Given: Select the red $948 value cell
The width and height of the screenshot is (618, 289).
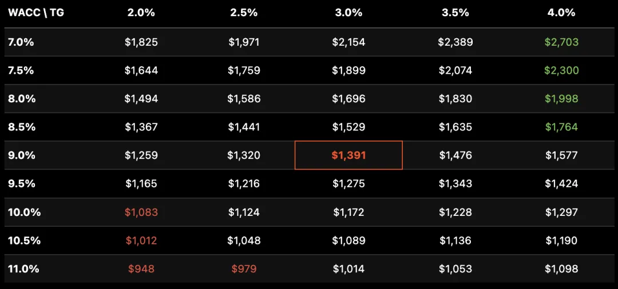Looking at the screenshot, I should (x=141, y=269).
